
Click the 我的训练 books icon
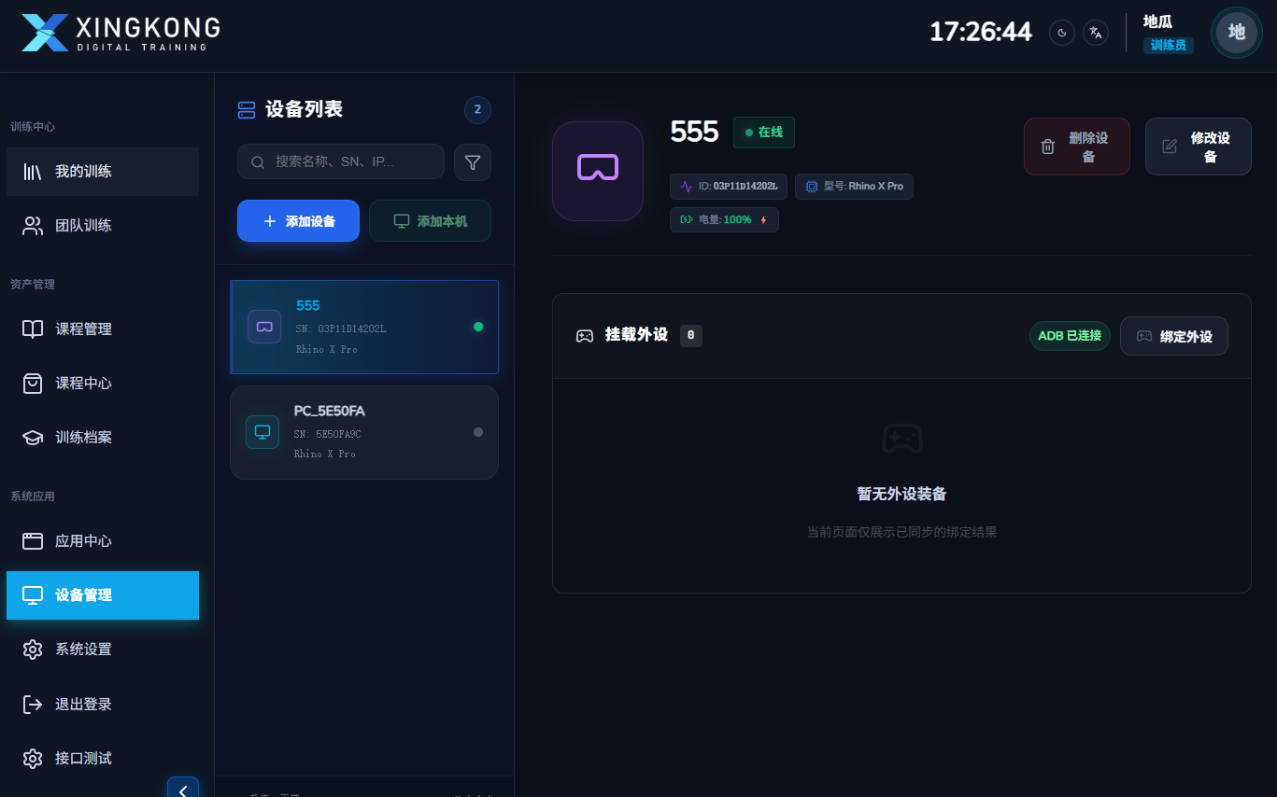point(33,172)
